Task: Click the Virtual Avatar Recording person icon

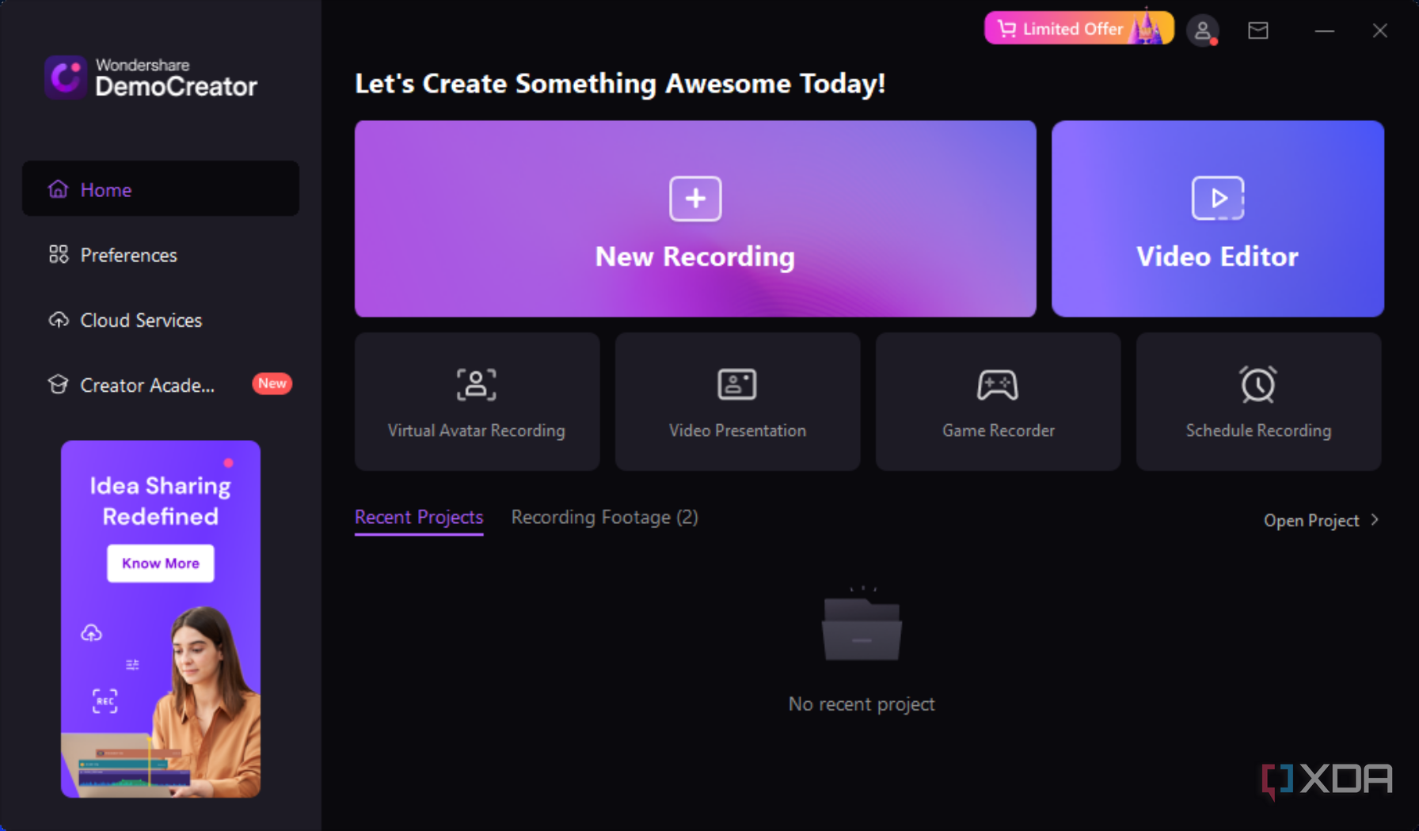Action: tap(477, 385)
